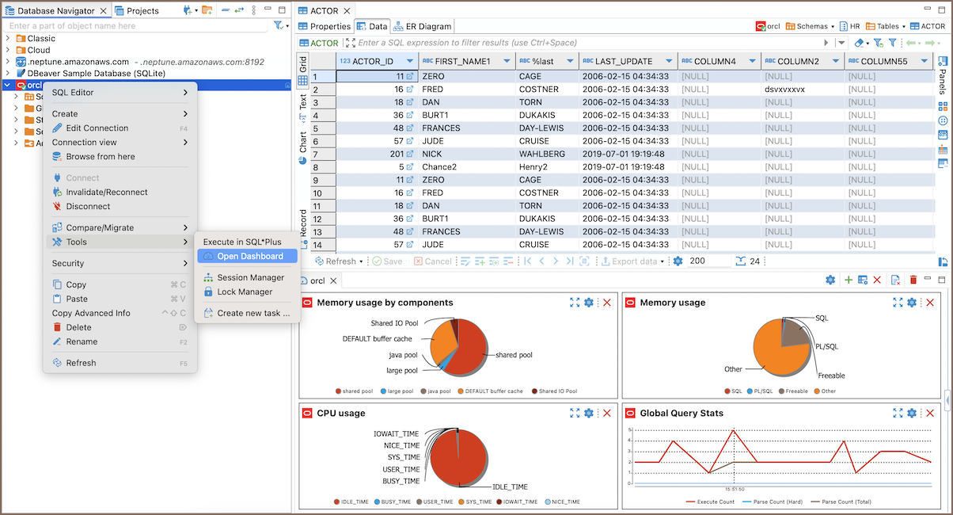Image resolution: width=953 pixels, height=515 pixels.
Task: Click the dashboard settings gear icon
Action: [x=830, y=280]
